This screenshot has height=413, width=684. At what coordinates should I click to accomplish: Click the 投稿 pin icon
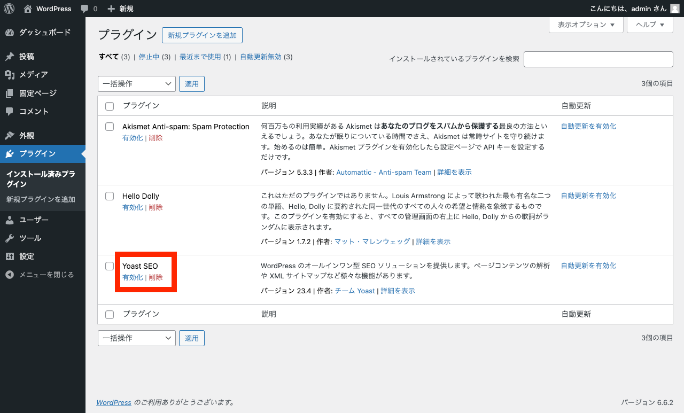[x=10, y=57]
